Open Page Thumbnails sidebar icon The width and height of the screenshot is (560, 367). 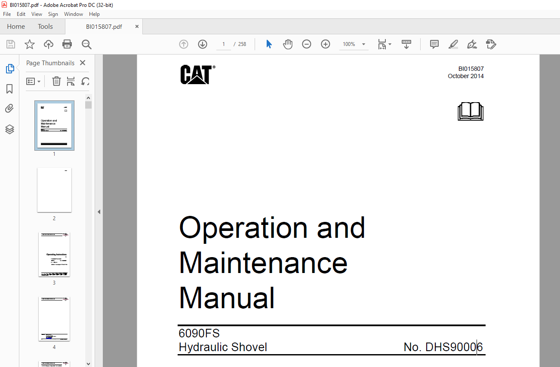(9, 69)
